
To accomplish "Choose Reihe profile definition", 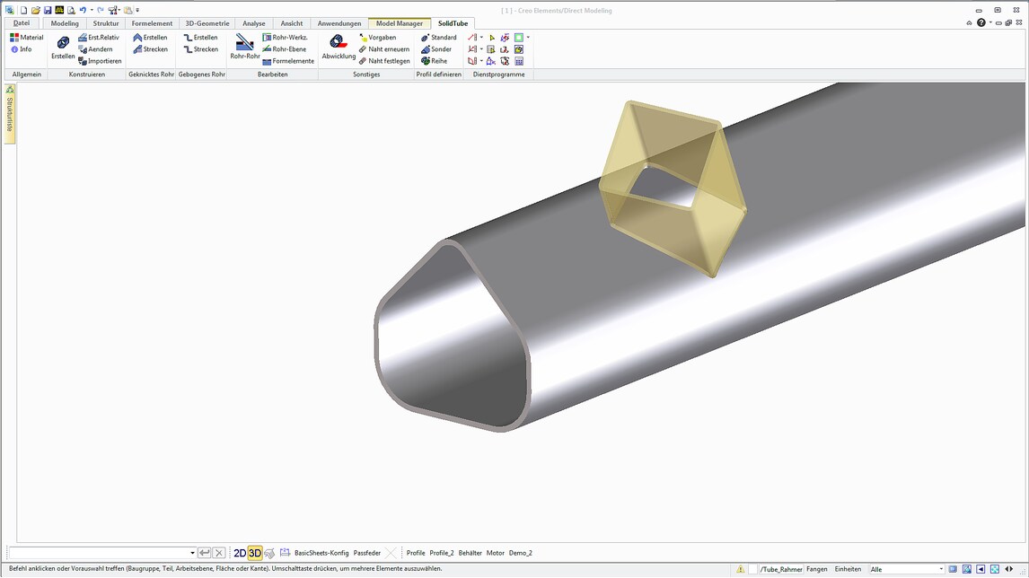I will (434, 61).
